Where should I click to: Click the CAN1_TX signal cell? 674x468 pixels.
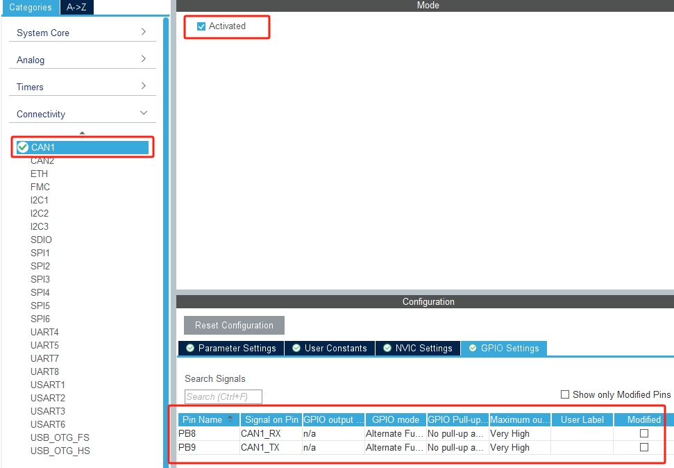pos(271,447)
